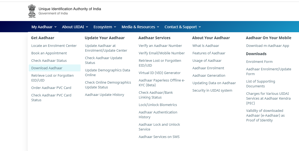This screenshot has width=299, height=151.
Task: Open Updating Data on Aadhaar
Action: 214,83
